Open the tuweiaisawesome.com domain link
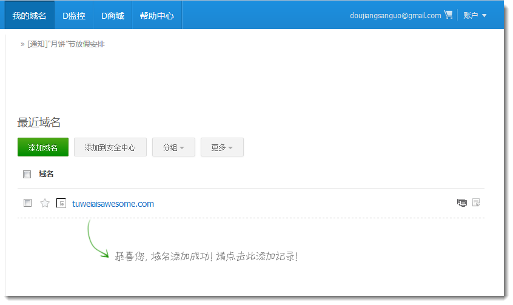The image size is (513, 305). [113, 204]
